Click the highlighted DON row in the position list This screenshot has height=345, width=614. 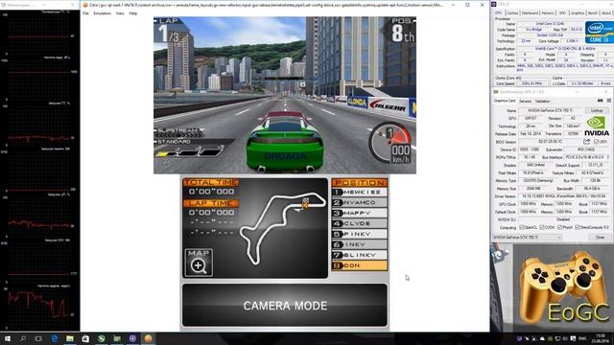[x=360, y=265]
